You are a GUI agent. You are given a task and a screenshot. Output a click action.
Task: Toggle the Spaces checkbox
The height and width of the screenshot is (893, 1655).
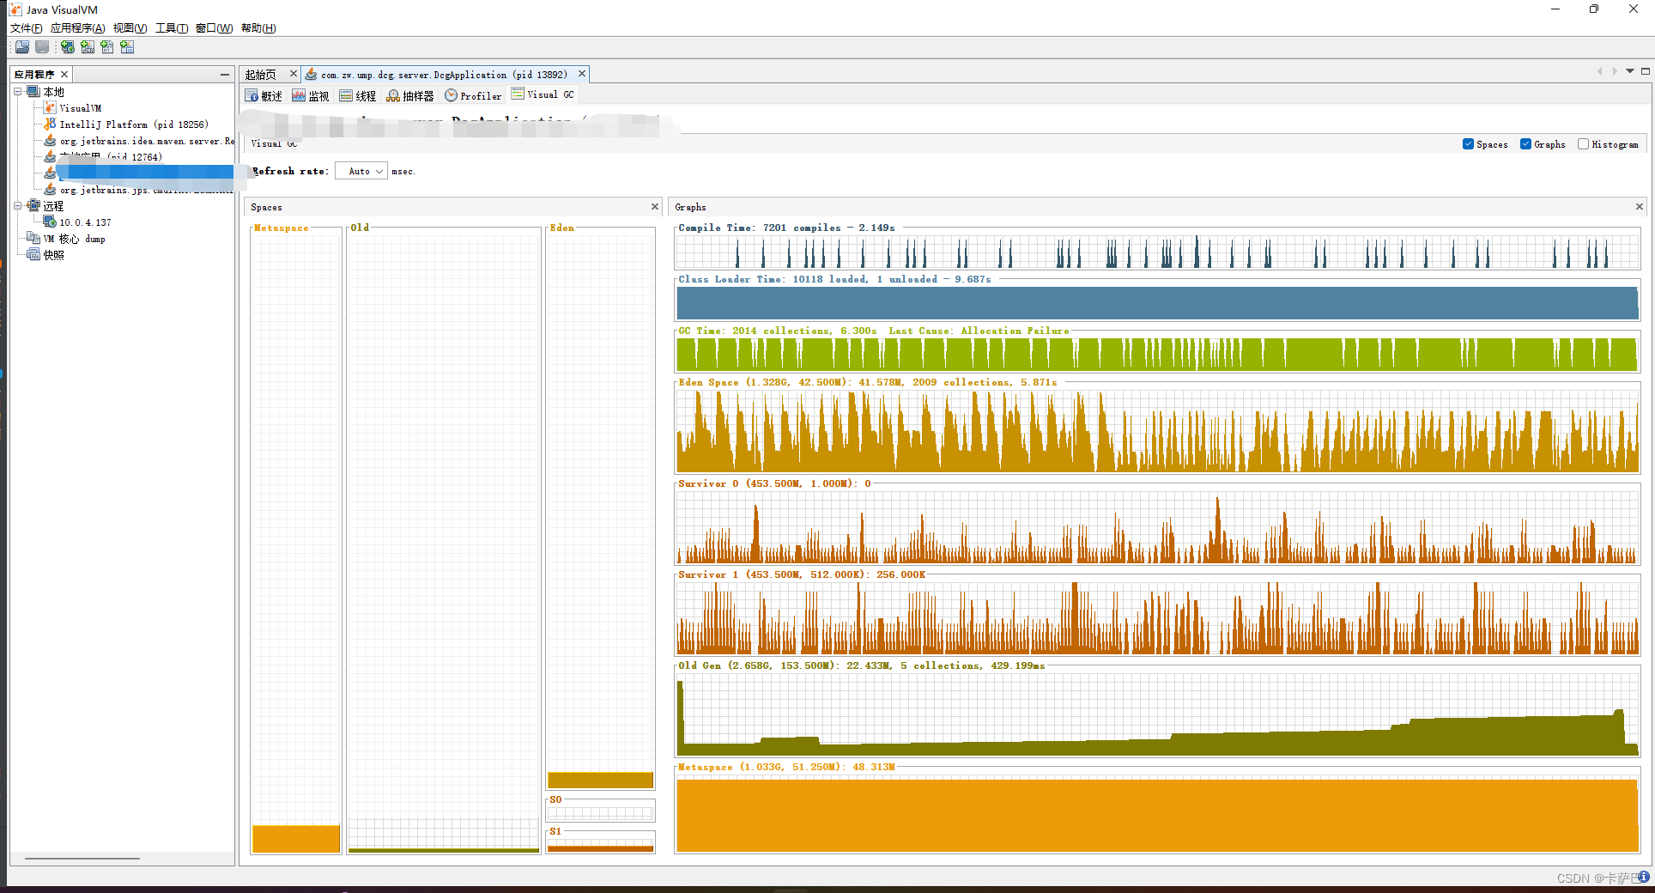[1468, 144]
